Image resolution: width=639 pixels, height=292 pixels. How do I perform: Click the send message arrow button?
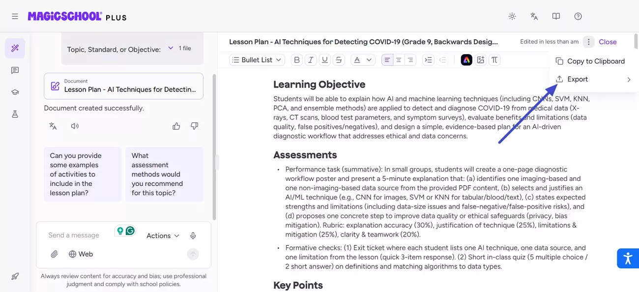click(x=193, y=254)
